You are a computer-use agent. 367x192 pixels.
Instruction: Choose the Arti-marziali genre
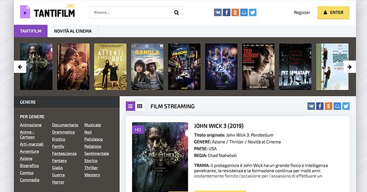pos(32,144)
